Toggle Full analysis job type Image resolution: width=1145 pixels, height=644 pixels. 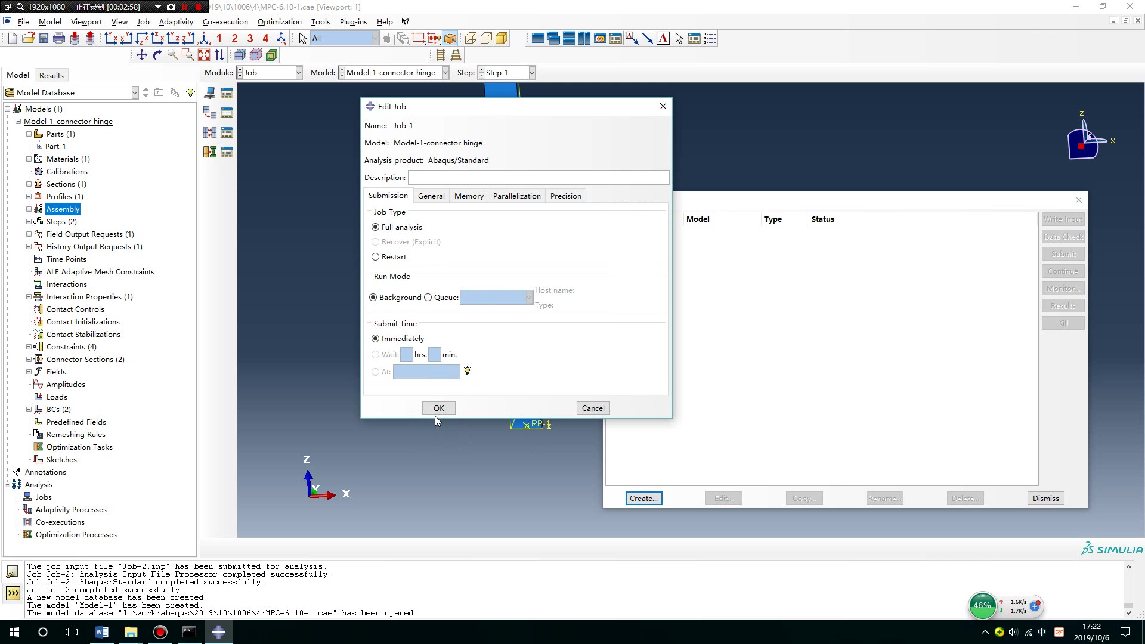pos(375,227)
